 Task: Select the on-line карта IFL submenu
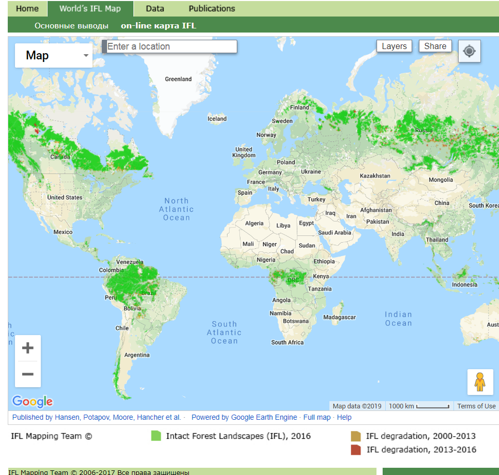coord(159,26)
